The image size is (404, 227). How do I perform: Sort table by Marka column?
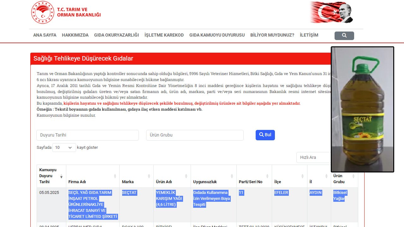pyautogui.click(x=136, y=176)
